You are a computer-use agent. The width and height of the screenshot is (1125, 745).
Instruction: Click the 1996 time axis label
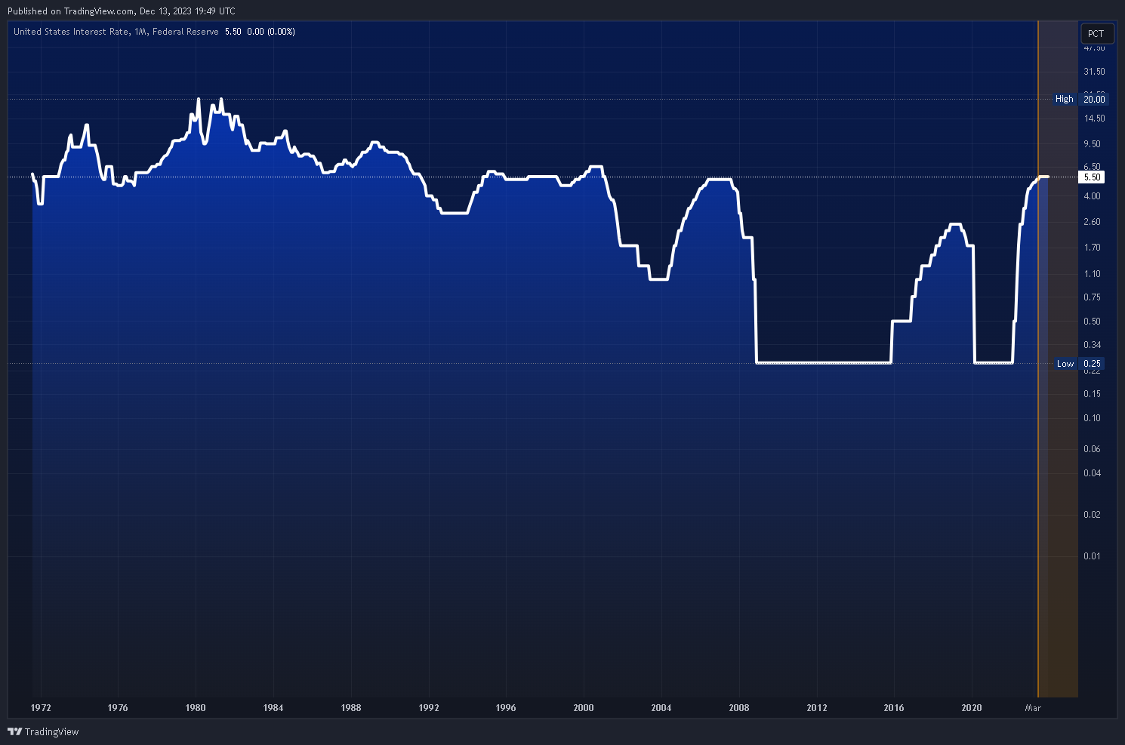(506, 708)
